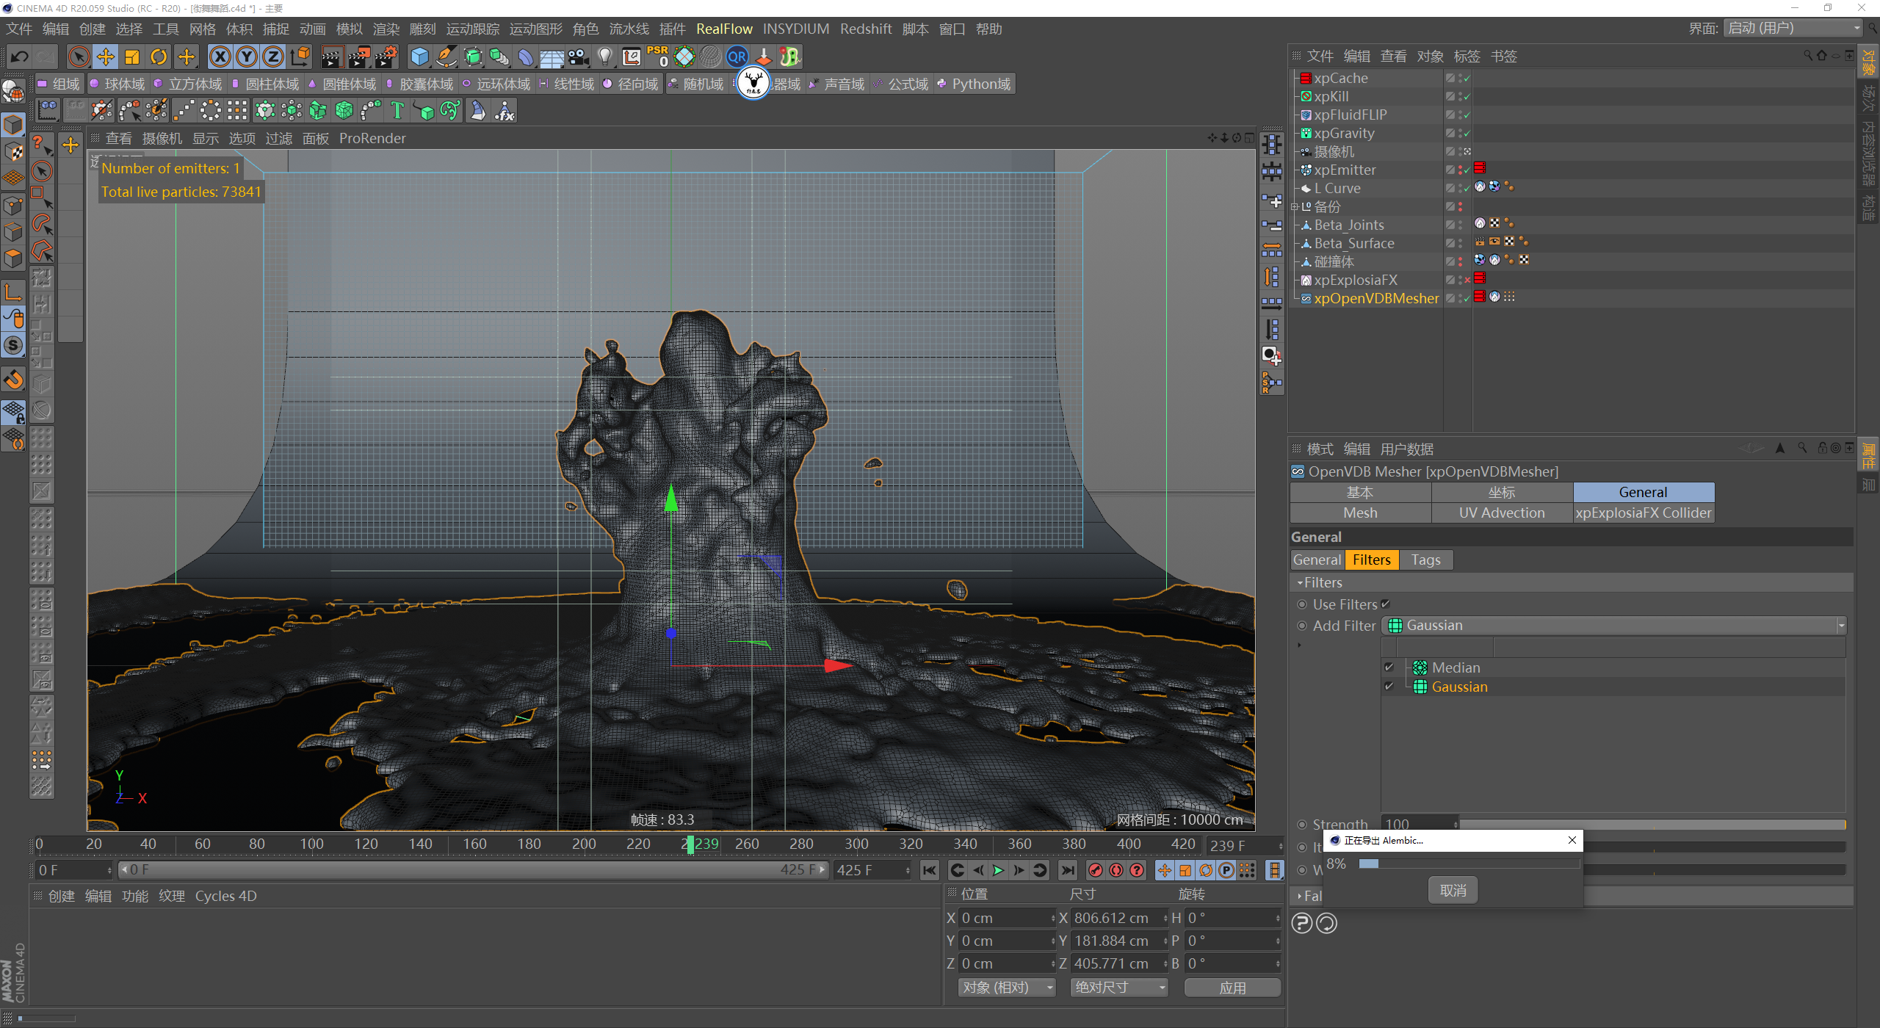Image resolution: width=1880 pixels, height=1028 pixels.
Task: Uncheck the Use Filters checkbox
Action: point(1386,604)
